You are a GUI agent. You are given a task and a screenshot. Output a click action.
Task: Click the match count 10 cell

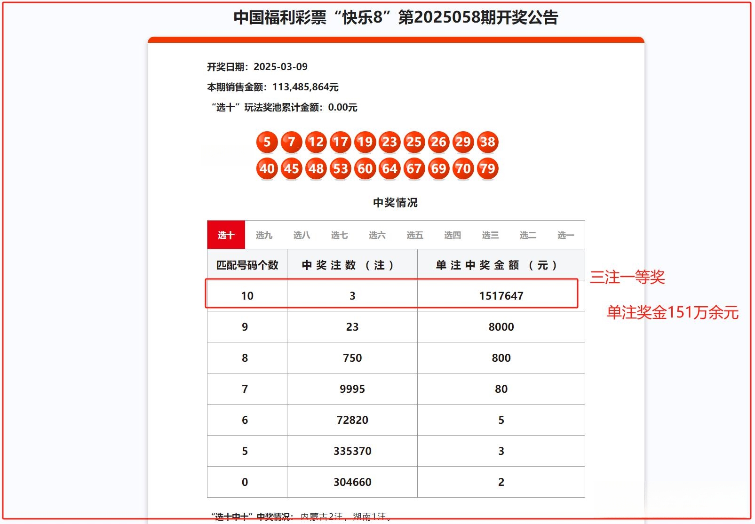coord(247,295)
